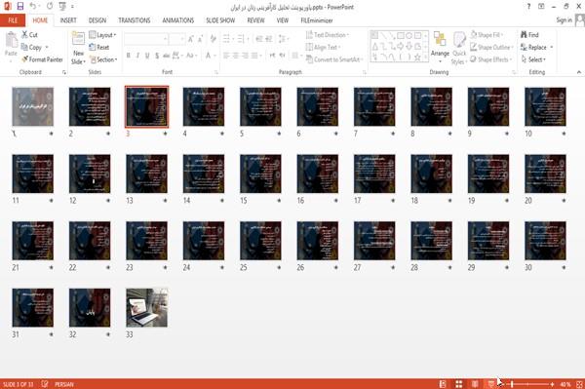Open the Select dropdown
Screen dimensions: 585x389
(533, 59)
